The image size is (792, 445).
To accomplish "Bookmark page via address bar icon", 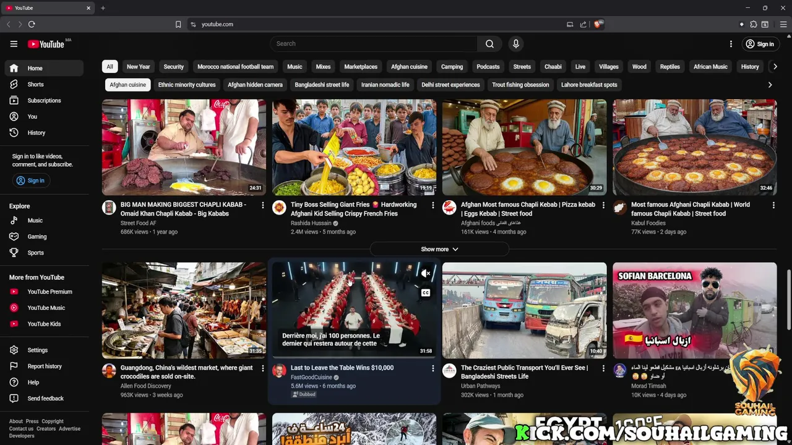I will 178,24.
